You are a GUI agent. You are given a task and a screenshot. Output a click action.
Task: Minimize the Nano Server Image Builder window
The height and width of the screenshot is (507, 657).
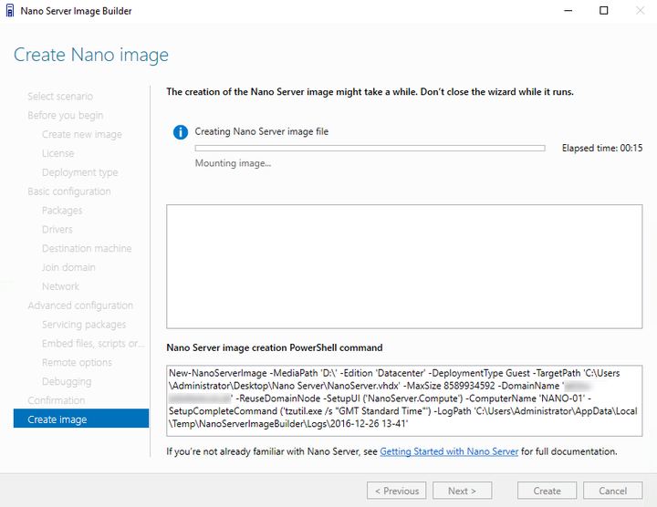[x=568, y=10]
